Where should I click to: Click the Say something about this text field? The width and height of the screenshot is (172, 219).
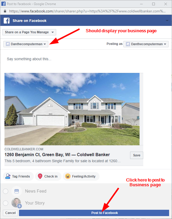click(86, 59)
